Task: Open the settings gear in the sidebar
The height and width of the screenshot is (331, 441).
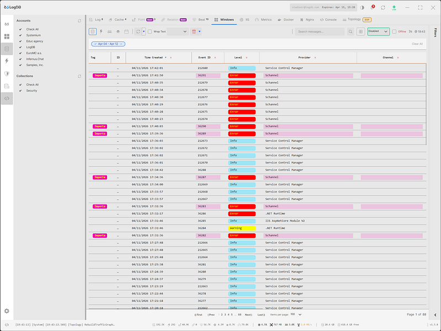Action: click(7, 311)
